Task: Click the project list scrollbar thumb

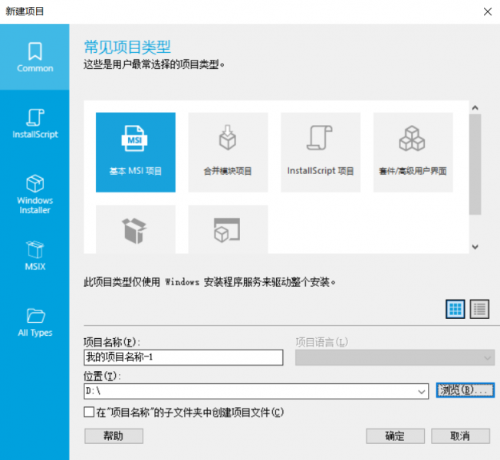Action: [475, 165]
